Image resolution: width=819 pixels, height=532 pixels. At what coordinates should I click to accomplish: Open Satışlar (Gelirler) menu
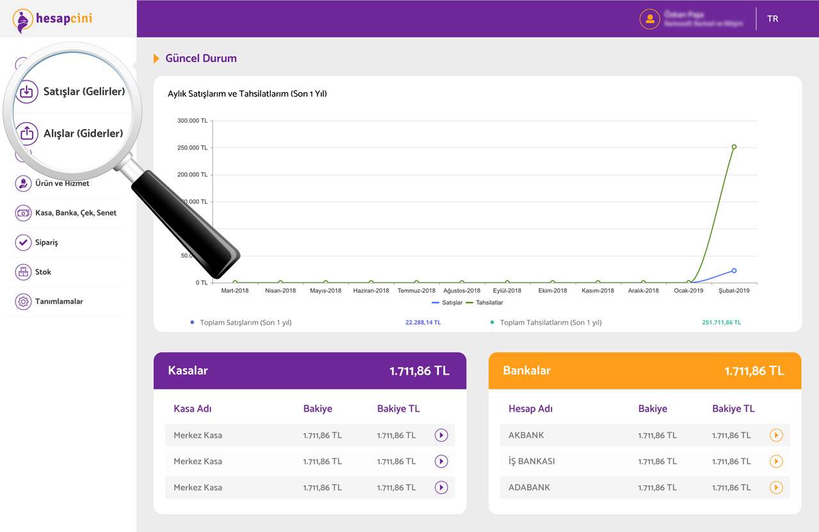tap(84, 91)
